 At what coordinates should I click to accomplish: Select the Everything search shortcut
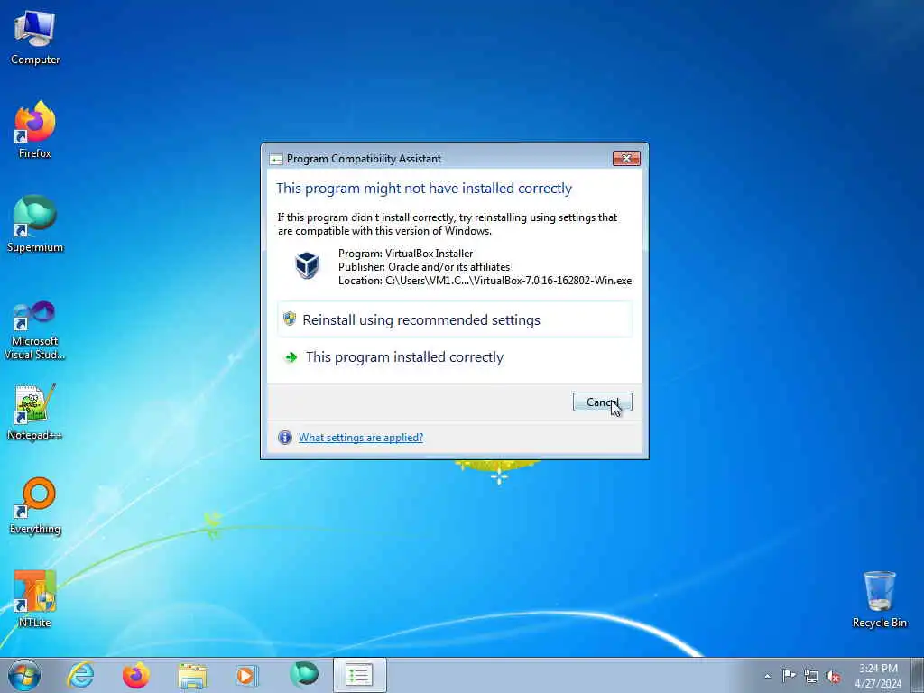pos(35,506)
